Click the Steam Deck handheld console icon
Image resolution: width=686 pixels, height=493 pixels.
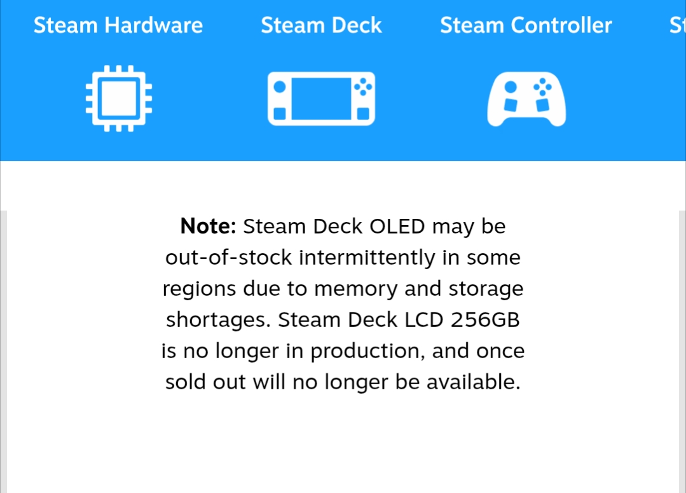click(321, 98)
